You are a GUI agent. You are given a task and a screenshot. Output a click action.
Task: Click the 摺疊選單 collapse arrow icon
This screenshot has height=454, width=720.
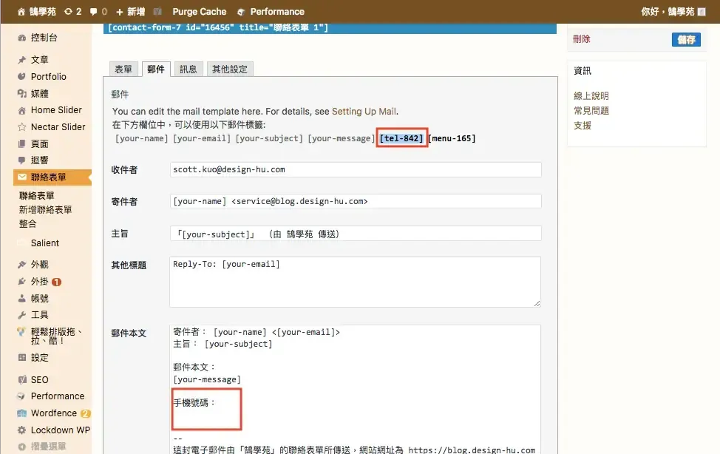pyautogui.click(x=21, y=447)
